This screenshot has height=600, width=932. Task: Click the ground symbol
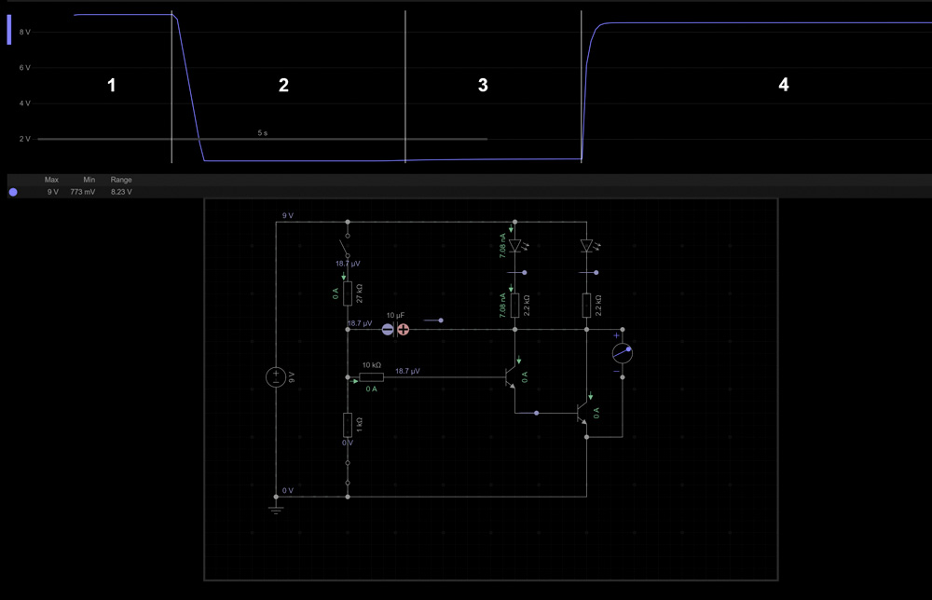[x=276, y=509]
